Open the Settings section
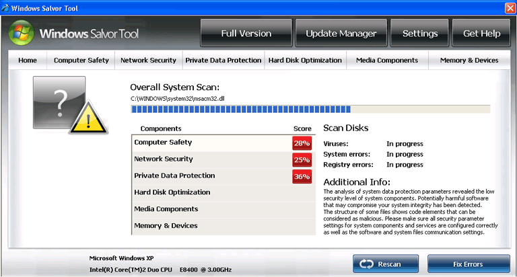 pyautogui.click(x=419, y=34)
